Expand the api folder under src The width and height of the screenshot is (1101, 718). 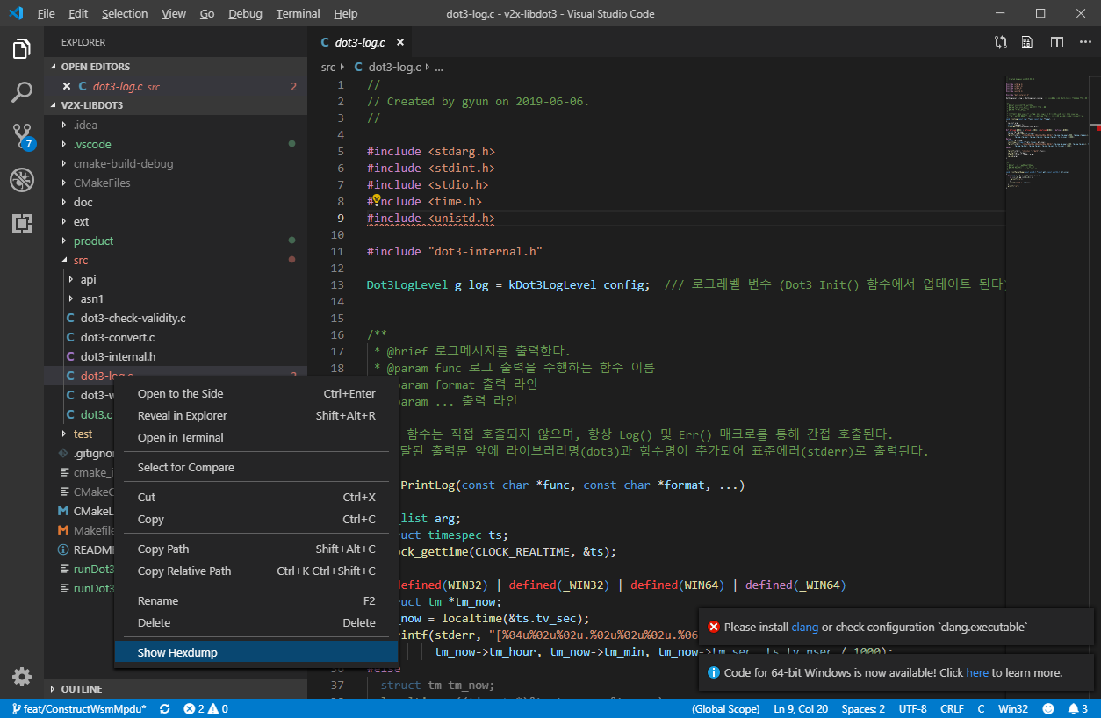176,279
